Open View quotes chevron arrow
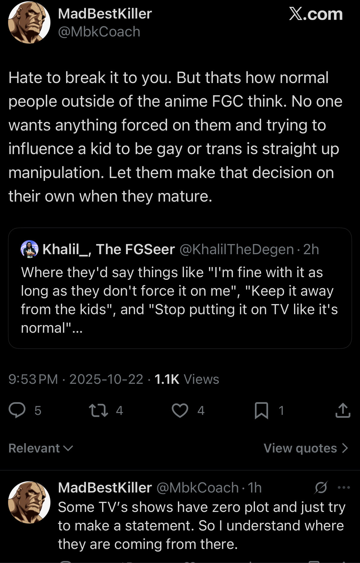This screenshot has width=360, height=563. point(345,448)
